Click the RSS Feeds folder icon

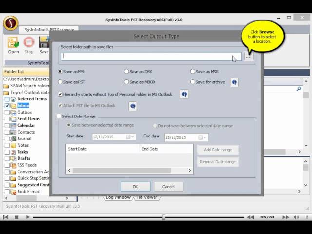pos(13,165)
